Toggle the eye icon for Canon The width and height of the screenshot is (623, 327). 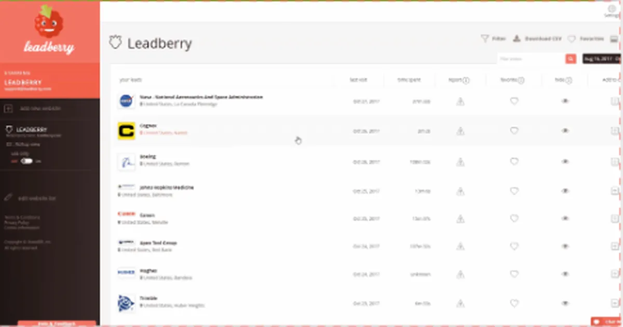(565, 219)
